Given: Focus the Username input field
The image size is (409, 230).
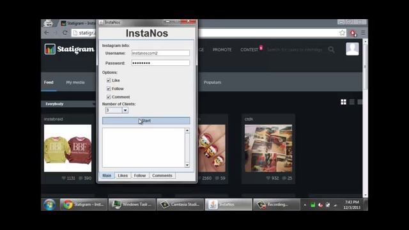Looking at the screenshot, I should [160, 53].
